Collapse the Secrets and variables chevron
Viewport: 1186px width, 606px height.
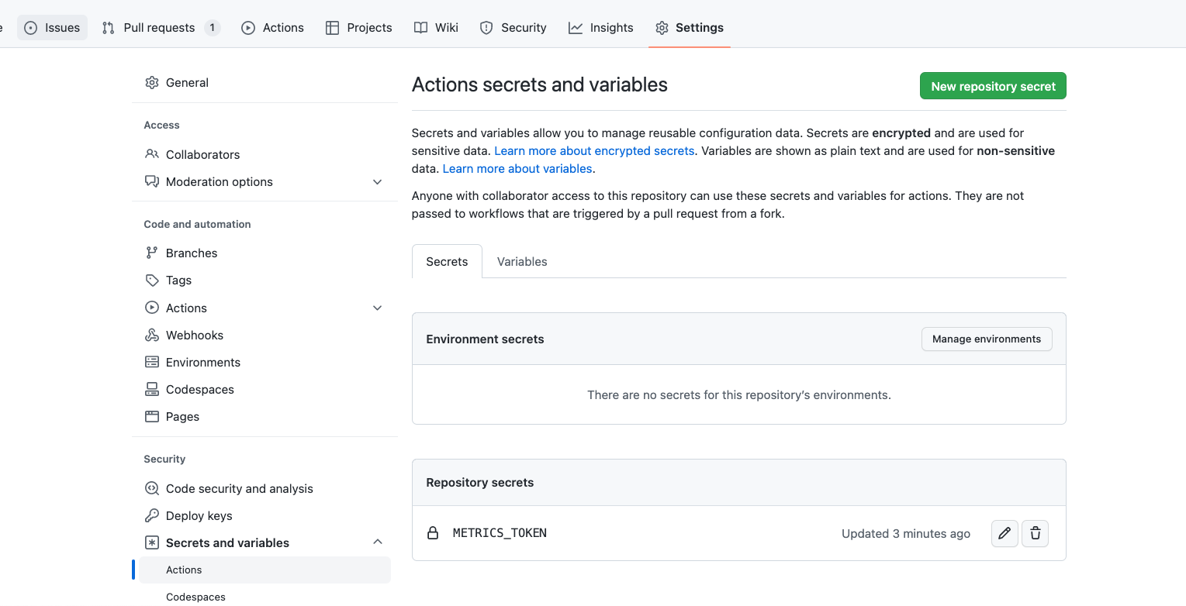tap(378, 542)
